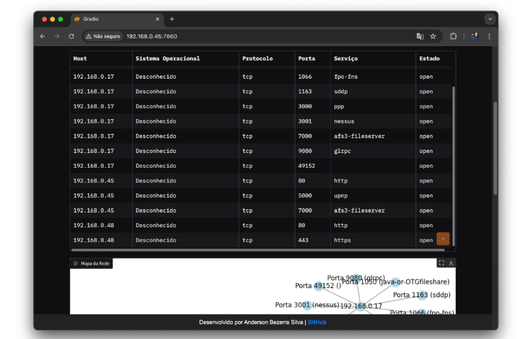Download the network map image
The image size is (530, 339).
(x=451, y=263)
